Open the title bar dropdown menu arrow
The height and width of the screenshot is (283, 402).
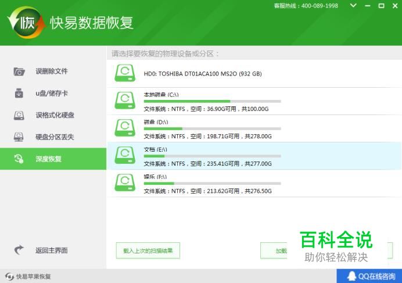pyautogui.click(x=353, y=5)
